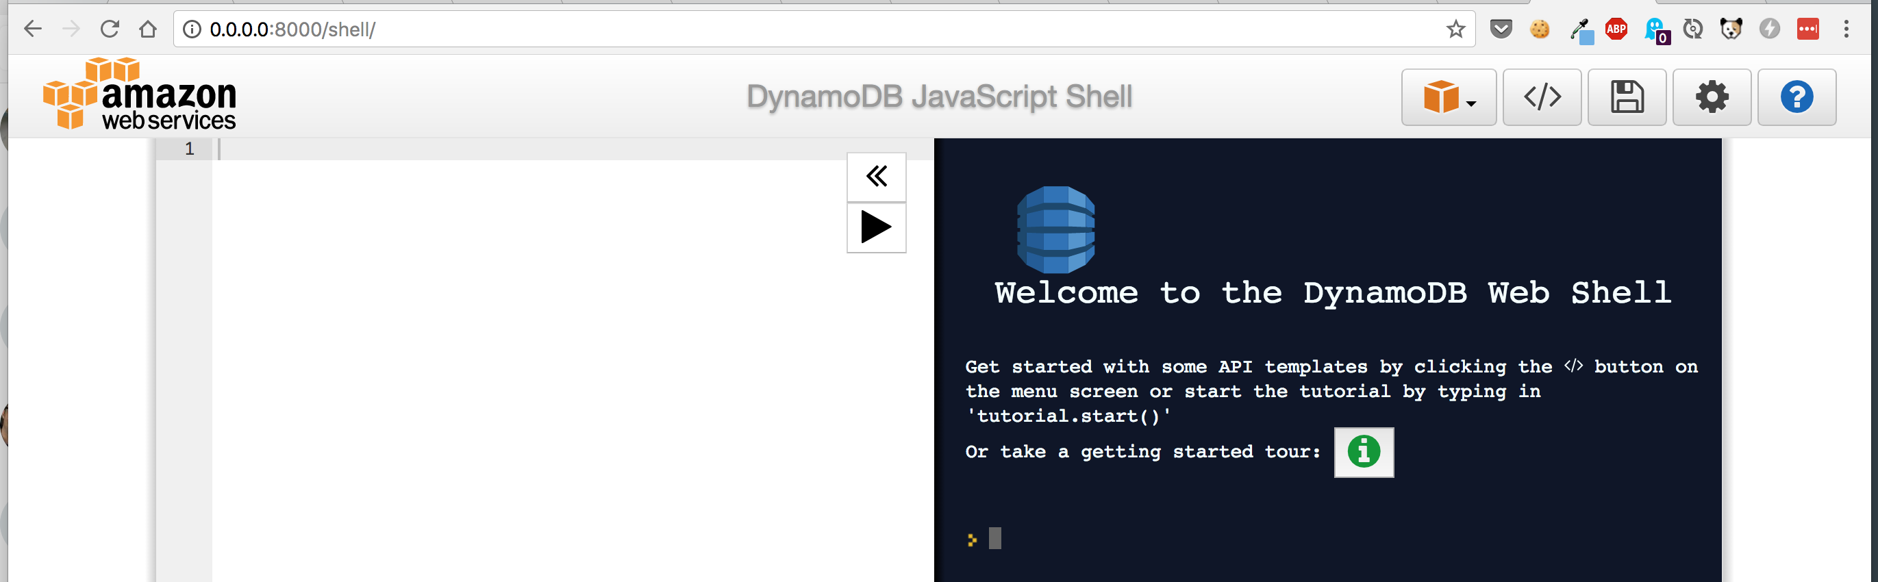This screenshot has width=1878, height=582.
Task: Click the 'tutorial.start()' text in console
Action: coord(1068,416)
